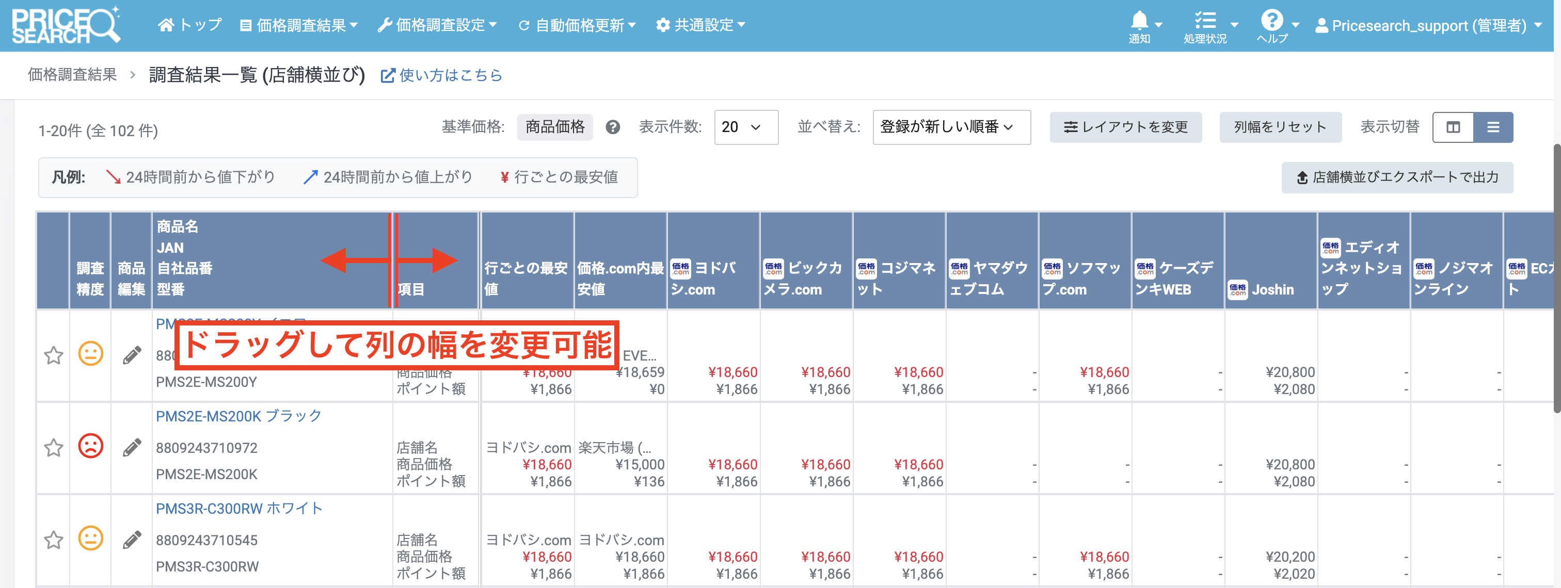Click the vertical page scrollbar
Viewport: 1561px width, 588px height.
(1556, 279)
